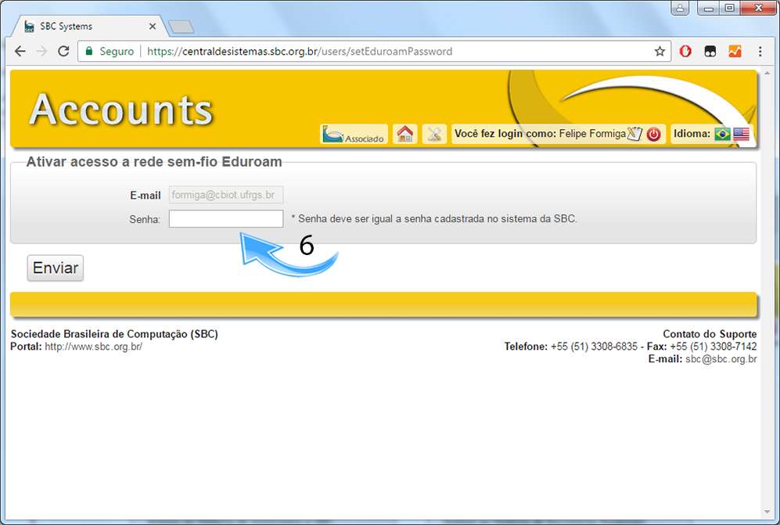Viewport: 780px width, 525px height.
Task: Click the scrollbar down arrow
Action: click(x=767, y=512)
